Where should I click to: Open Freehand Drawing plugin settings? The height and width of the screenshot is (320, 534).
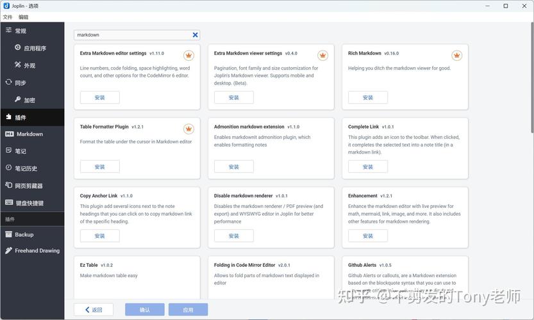[x=32, y=251]
